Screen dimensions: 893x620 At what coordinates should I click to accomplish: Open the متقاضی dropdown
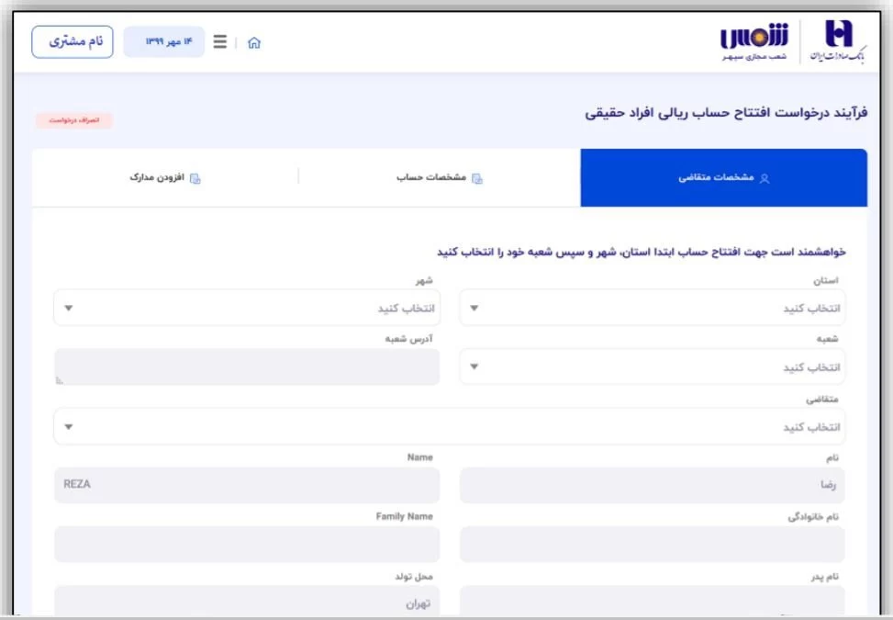[x=450, y=426]
